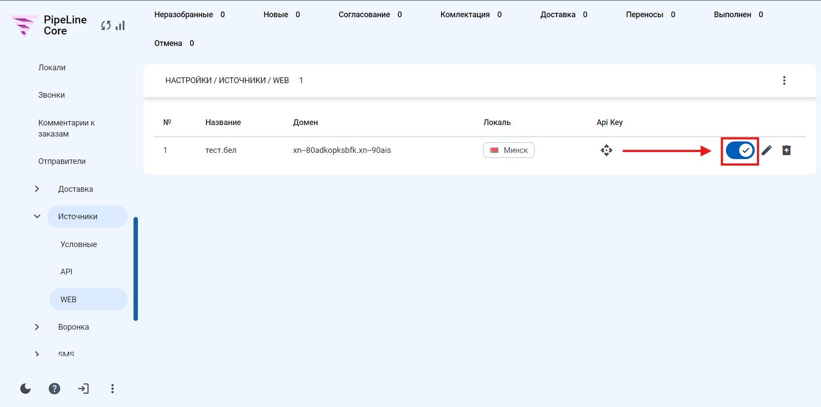The image size is (821, 407).
Task: Open the bottom sidebar three-dot menu
Action: [112, 388]
